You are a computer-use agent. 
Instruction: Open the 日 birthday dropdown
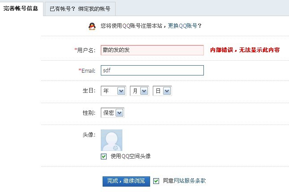[162, 91]
